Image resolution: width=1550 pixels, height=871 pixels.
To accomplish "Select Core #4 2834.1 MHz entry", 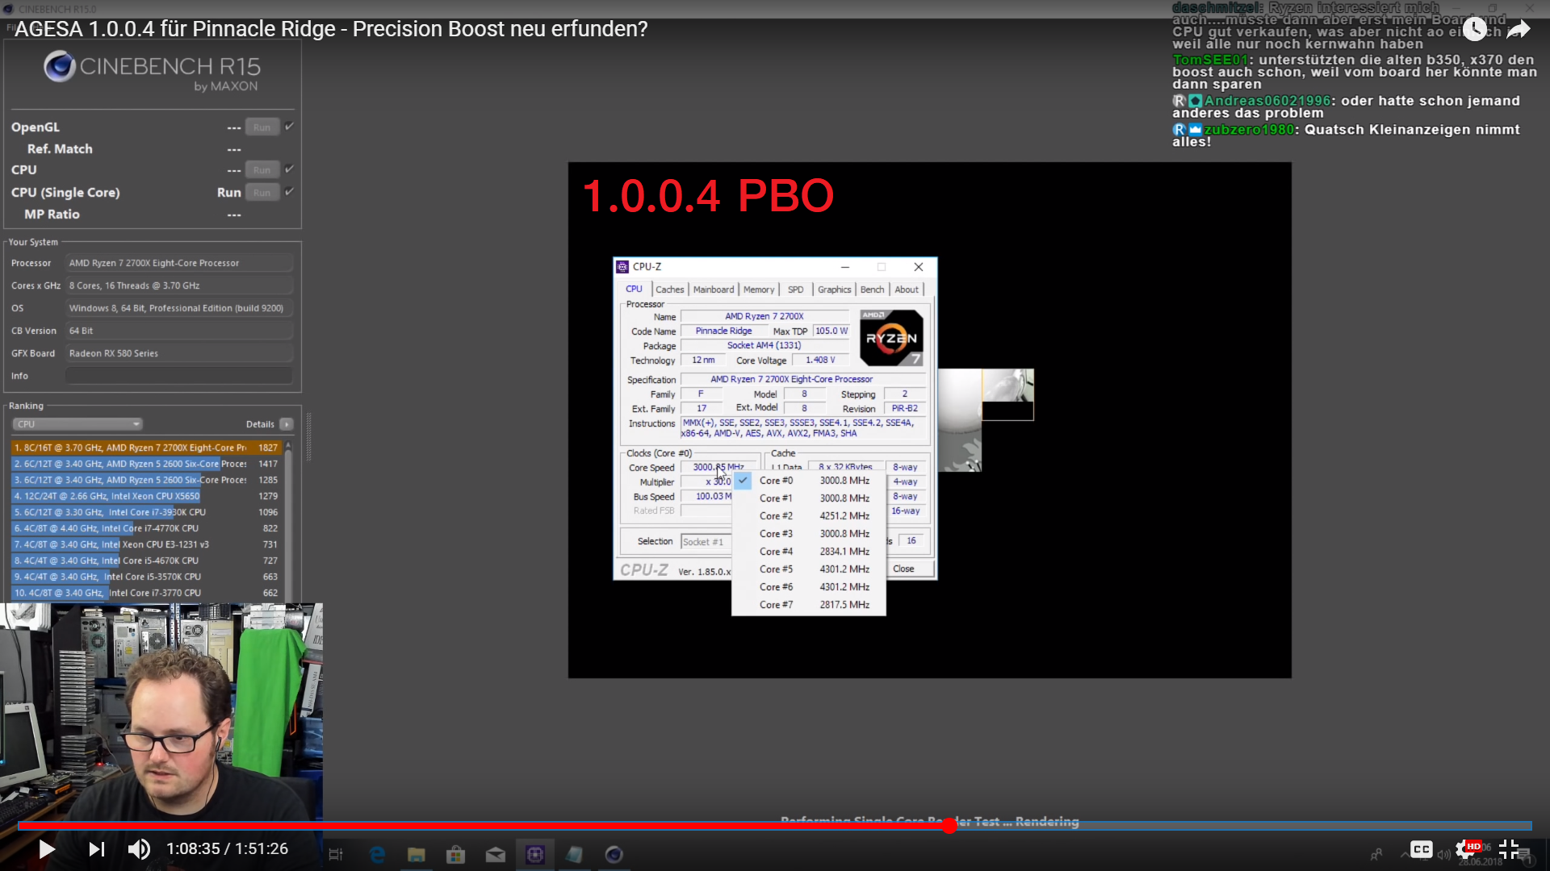I will [x=809, y=552].
